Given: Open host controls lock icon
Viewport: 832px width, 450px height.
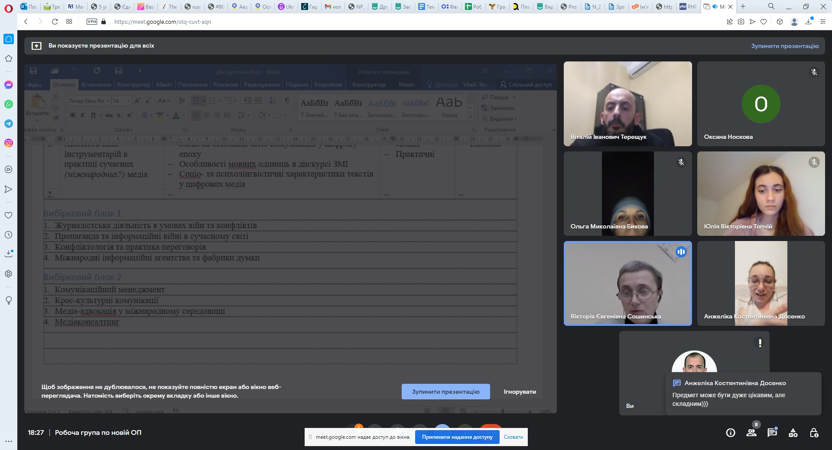Looking at the screenshot, I should click(x=814, y=433).
